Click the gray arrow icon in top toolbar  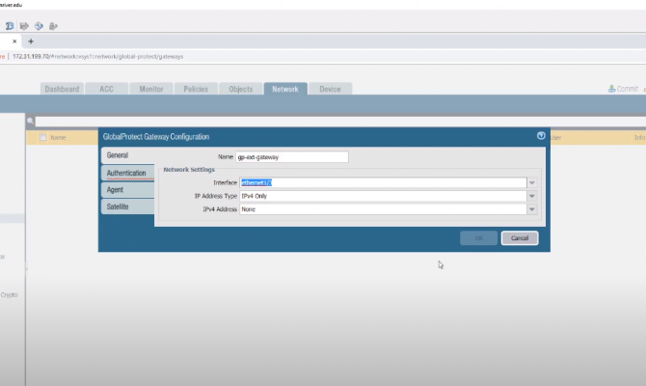(24, 26)
